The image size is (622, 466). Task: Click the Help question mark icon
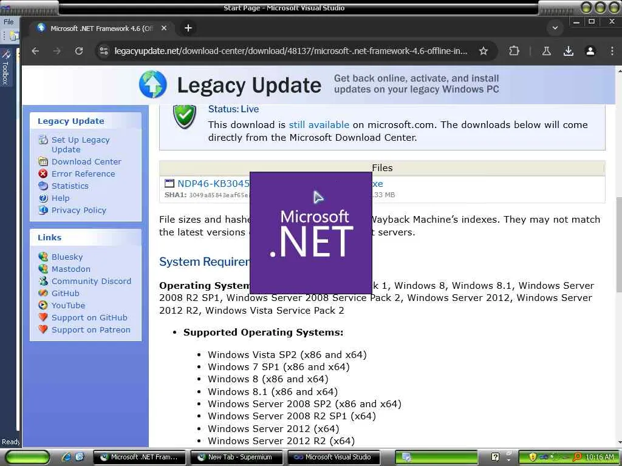coord(43,198)
